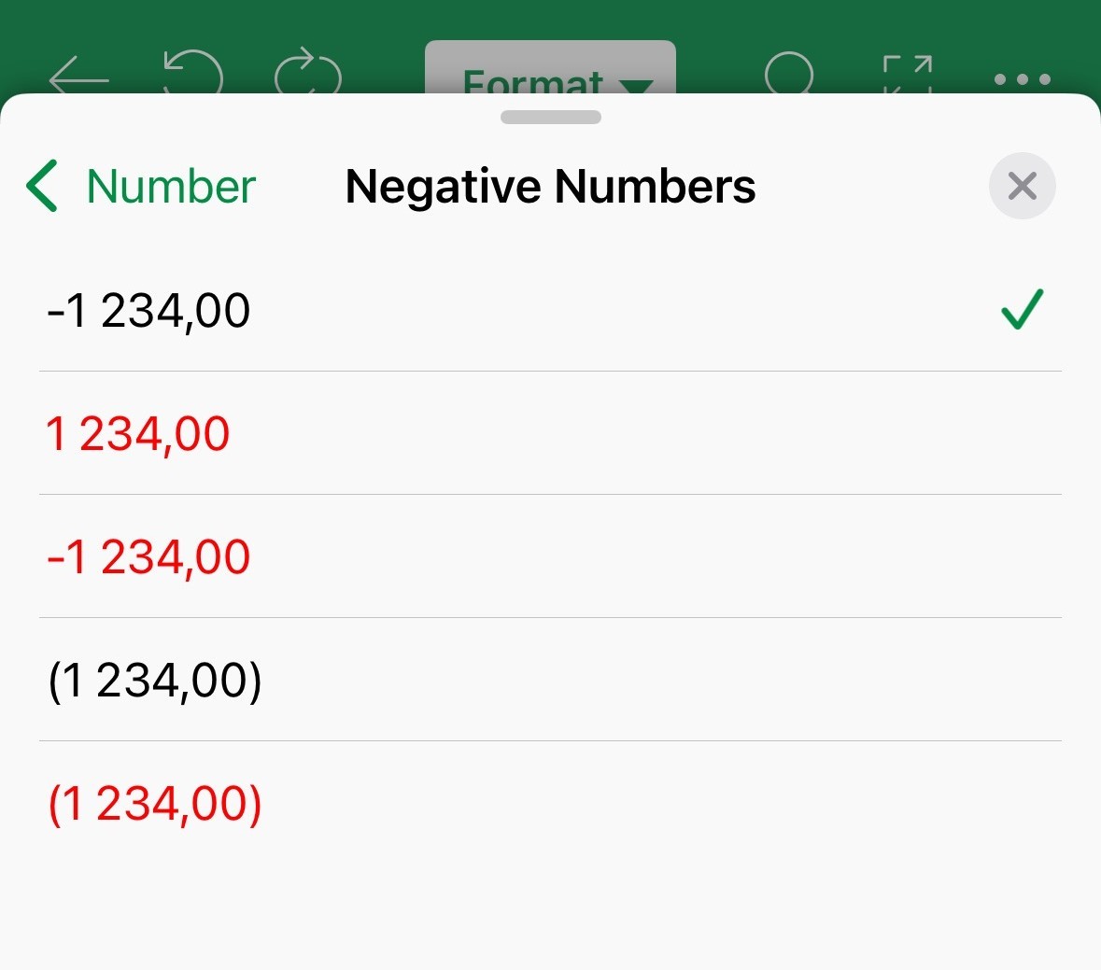Tap the sheet drag handle bar
1101x970 pixels.
[x=551, y=118]
